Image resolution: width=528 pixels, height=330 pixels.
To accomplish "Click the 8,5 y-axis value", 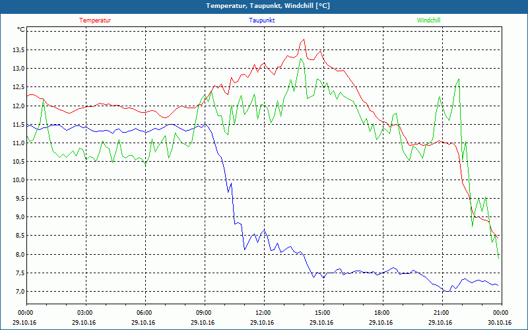I will [x=19, y=236].
